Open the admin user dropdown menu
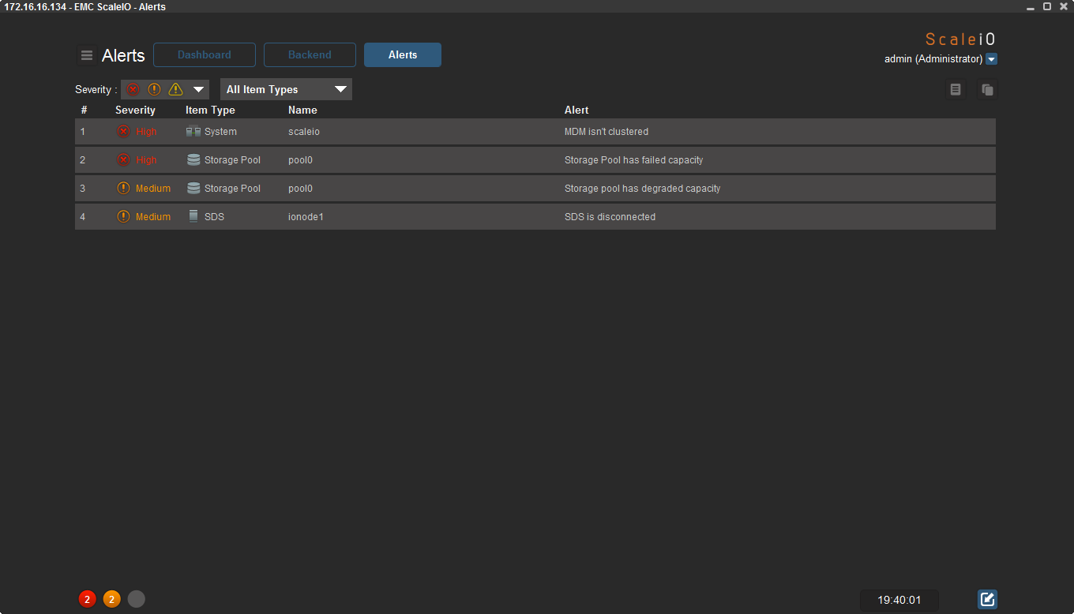The image size is (1074, 614). click(x=992, y=59)
